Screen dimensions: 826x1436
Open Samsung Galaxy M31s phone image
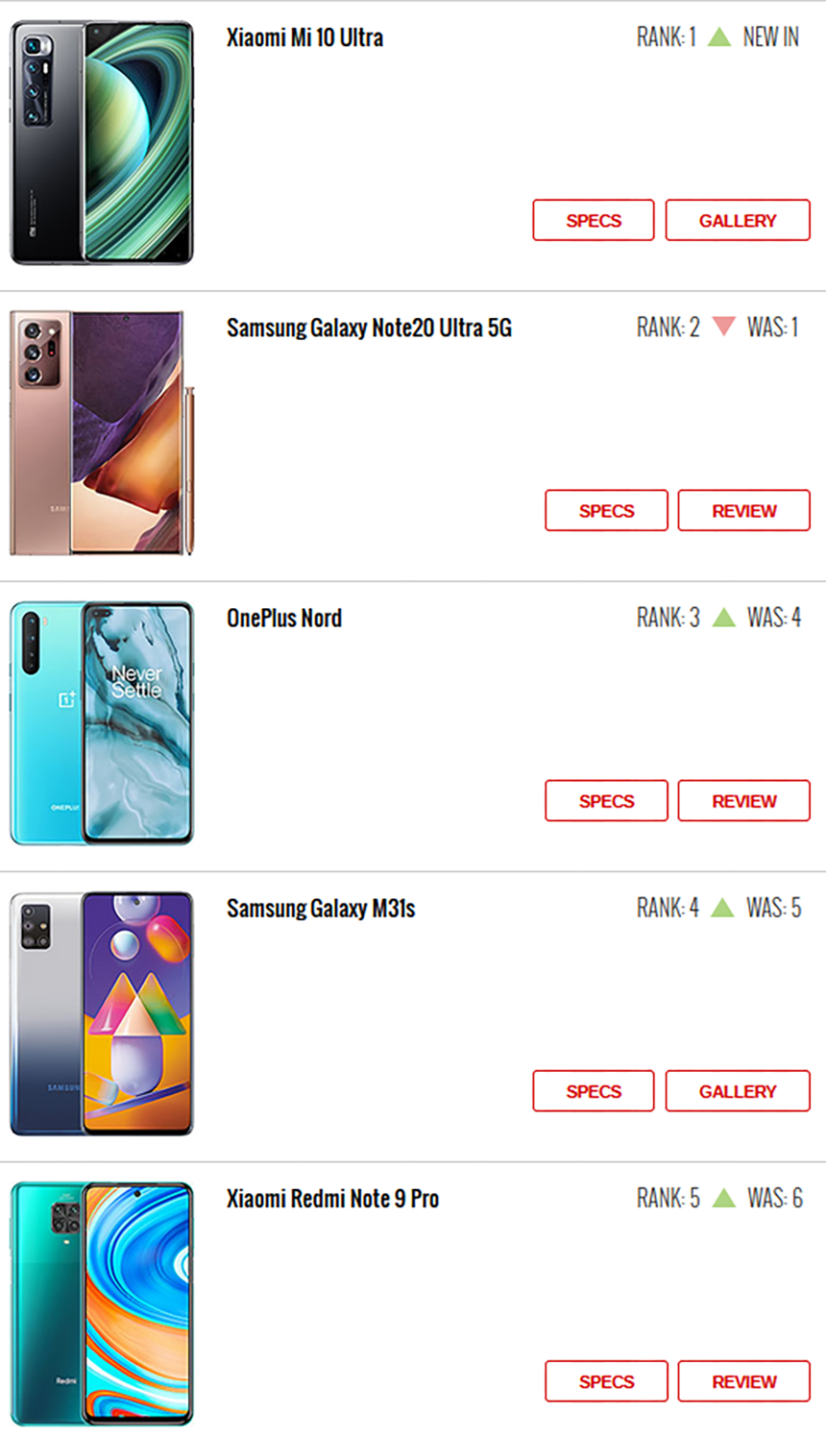point(102,1013)
